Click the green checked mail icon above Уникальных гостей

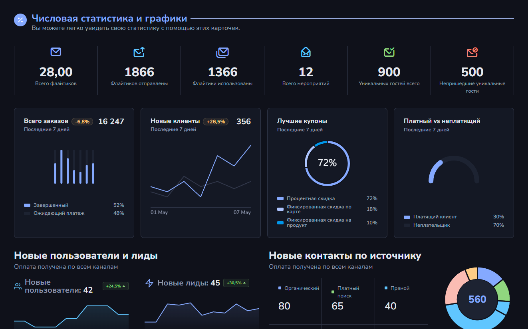389,52
